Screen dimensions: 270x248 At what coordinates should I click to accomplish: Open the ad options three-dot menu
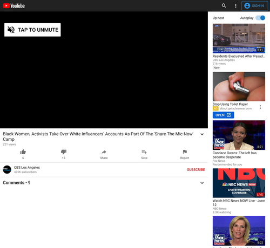pos(260,107)
